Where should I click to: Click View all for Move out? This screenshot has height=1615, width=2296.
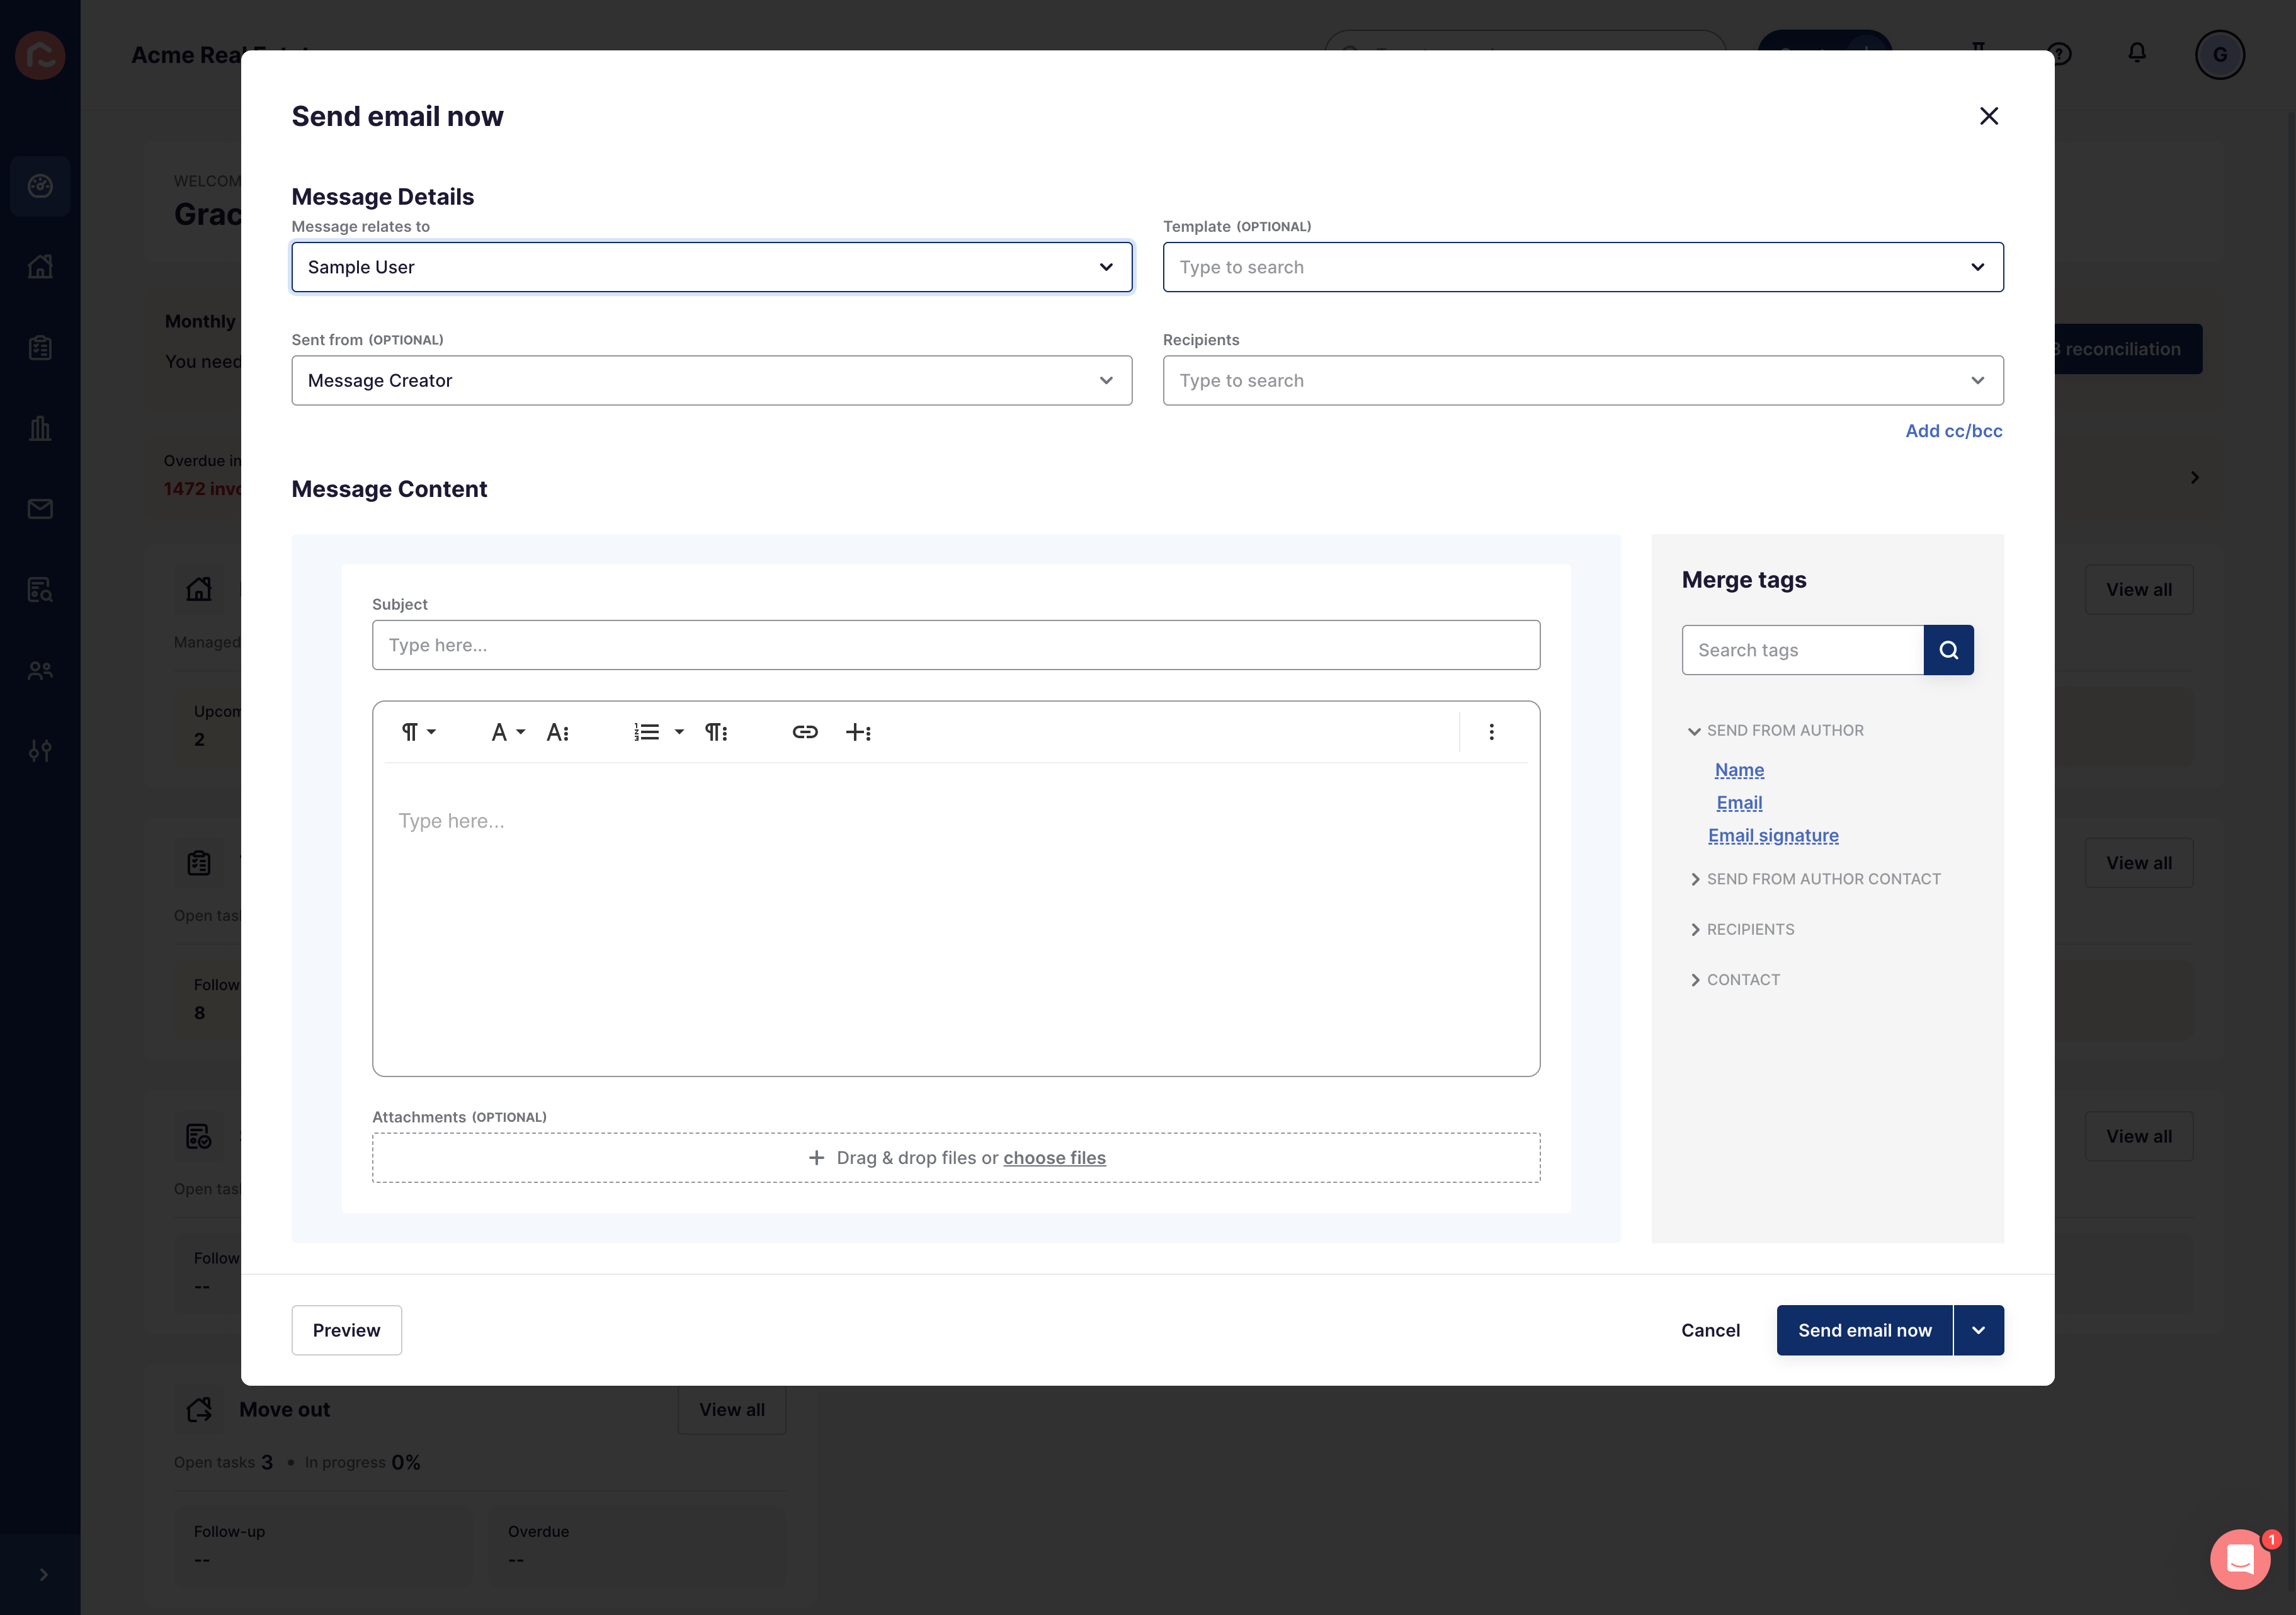click(x=732, y=1410)
